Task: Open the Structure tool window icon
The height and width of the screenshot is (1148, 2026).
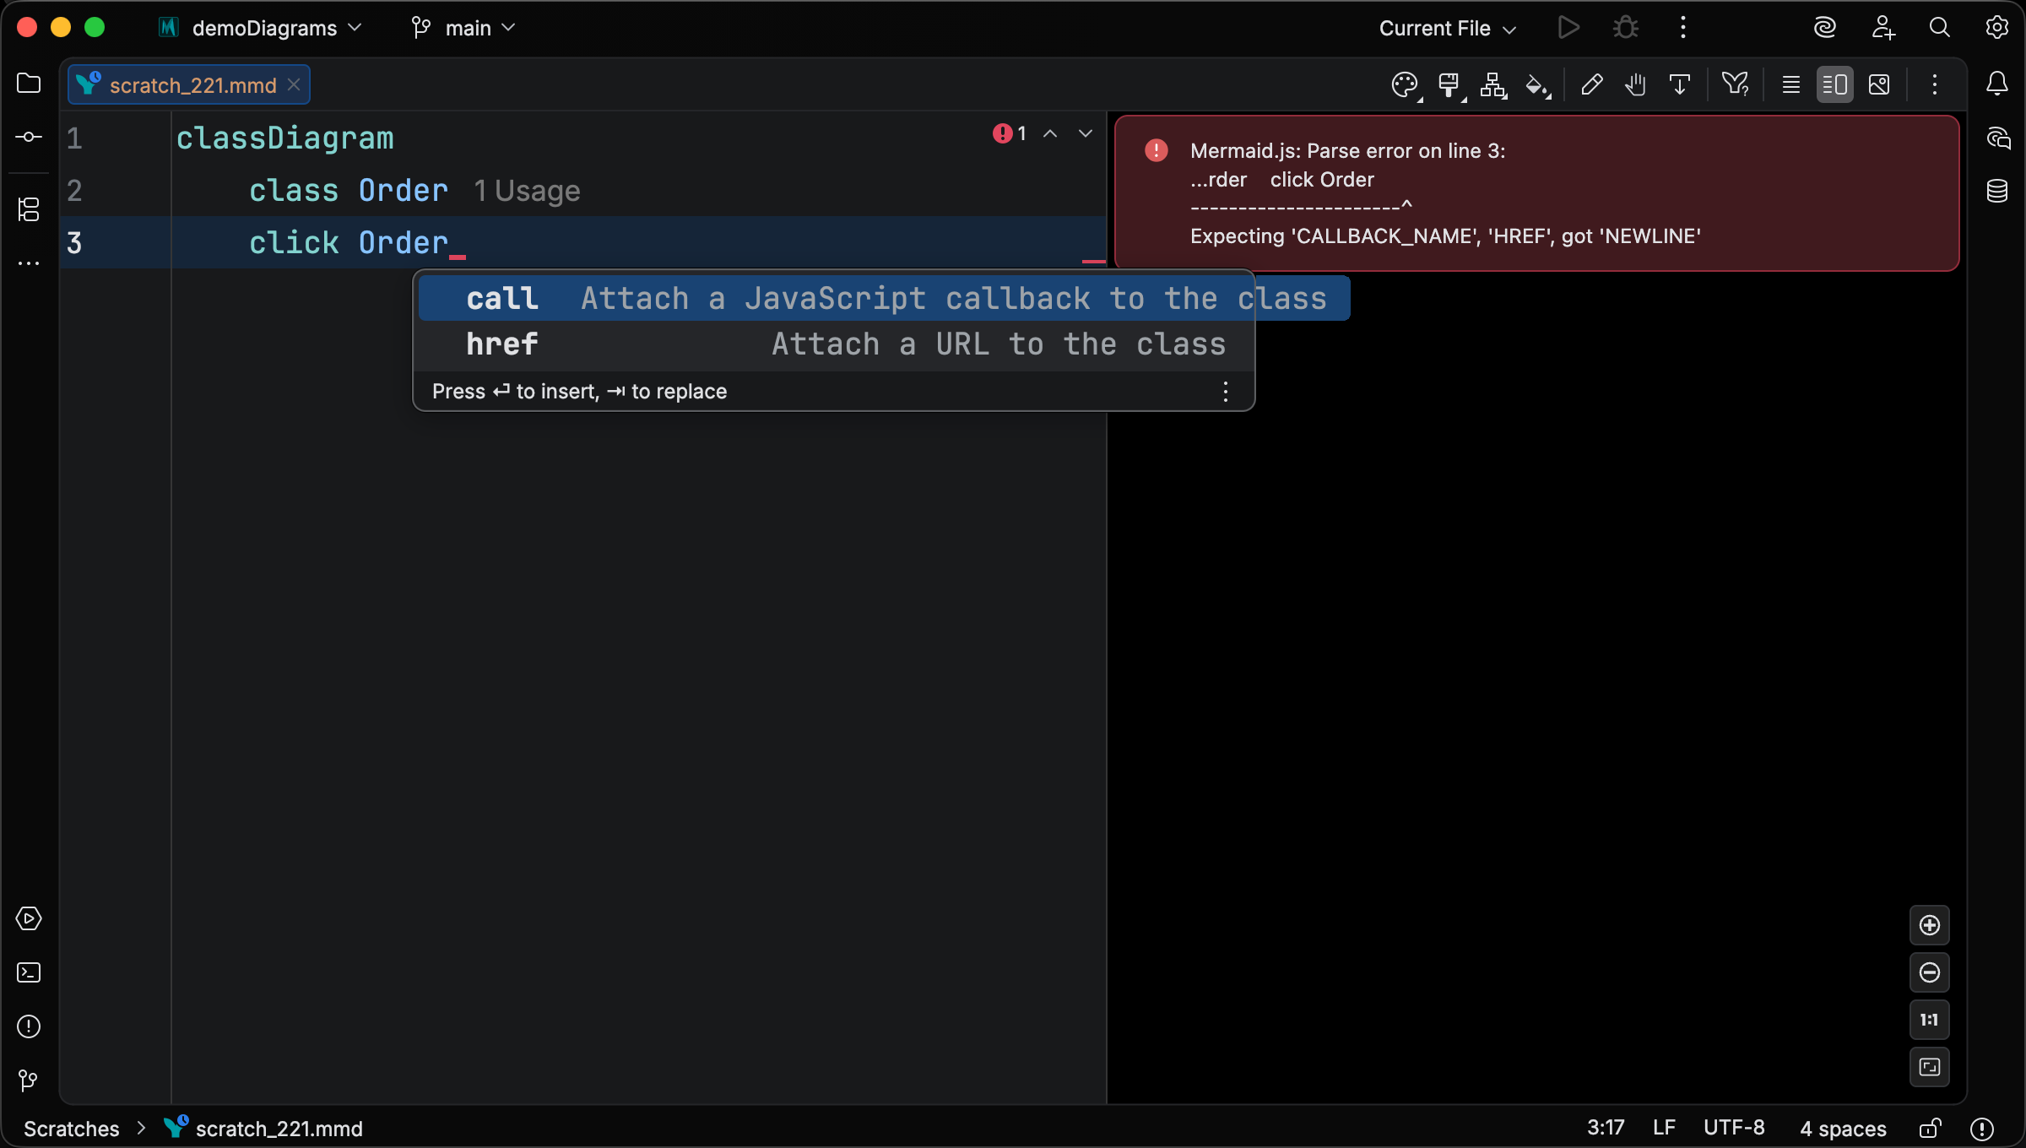Action: (x=29, y=209)
